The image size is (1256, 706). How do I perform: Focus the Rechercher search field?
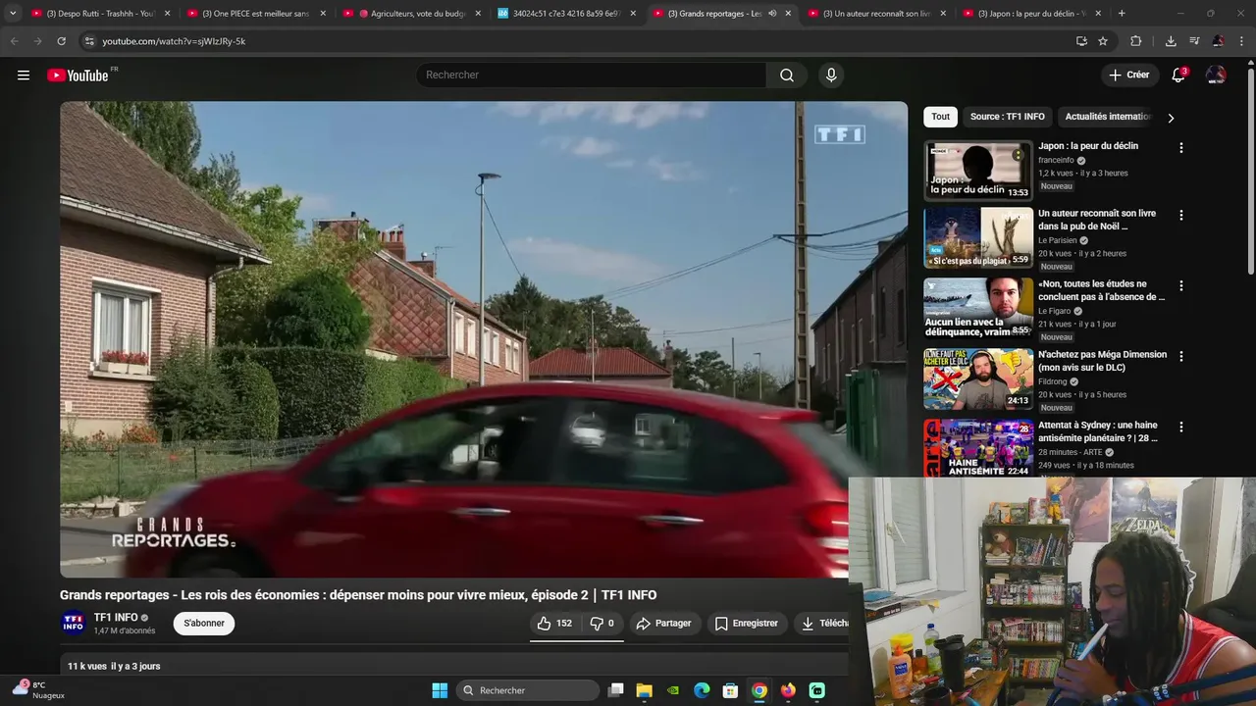591,76
